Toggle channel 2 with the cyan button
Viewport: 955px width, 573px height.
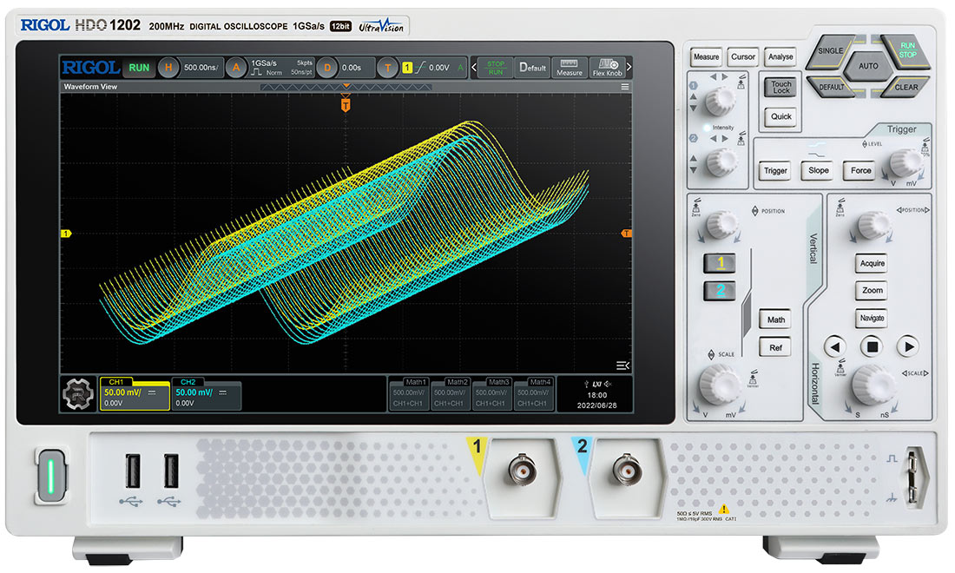pos(720,291)
